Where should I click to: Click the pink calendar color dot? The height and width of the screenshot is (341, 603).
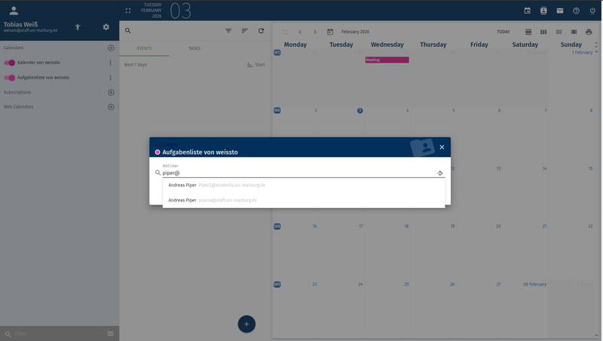coord(158,152)
